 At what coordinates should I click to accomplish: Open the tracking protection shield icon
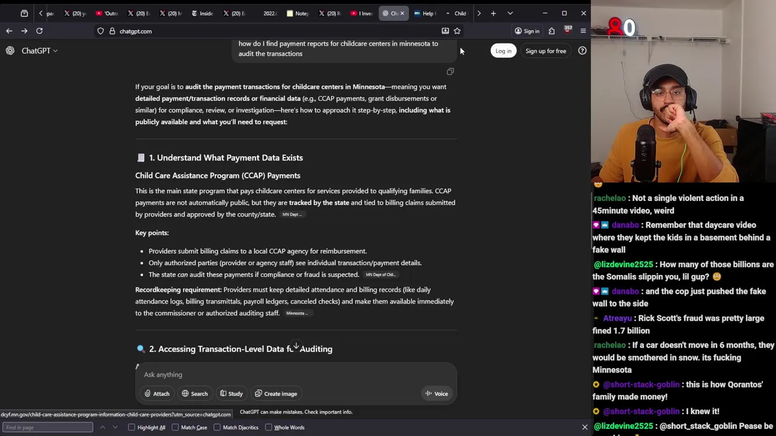pyautogui.click(x=101, y=31)
